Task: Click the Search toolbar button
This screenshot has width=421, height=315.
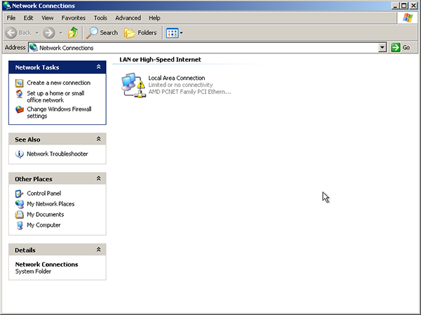Action: click(x=102, y=32)
